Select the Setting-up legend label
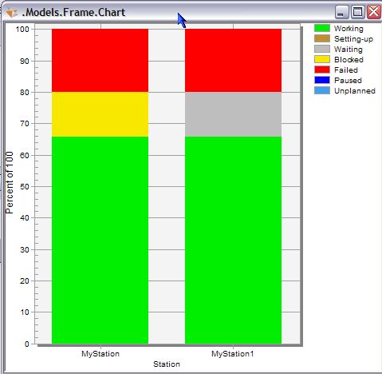The height and width of the screenshot is (374, 382). tap(353, 39)
